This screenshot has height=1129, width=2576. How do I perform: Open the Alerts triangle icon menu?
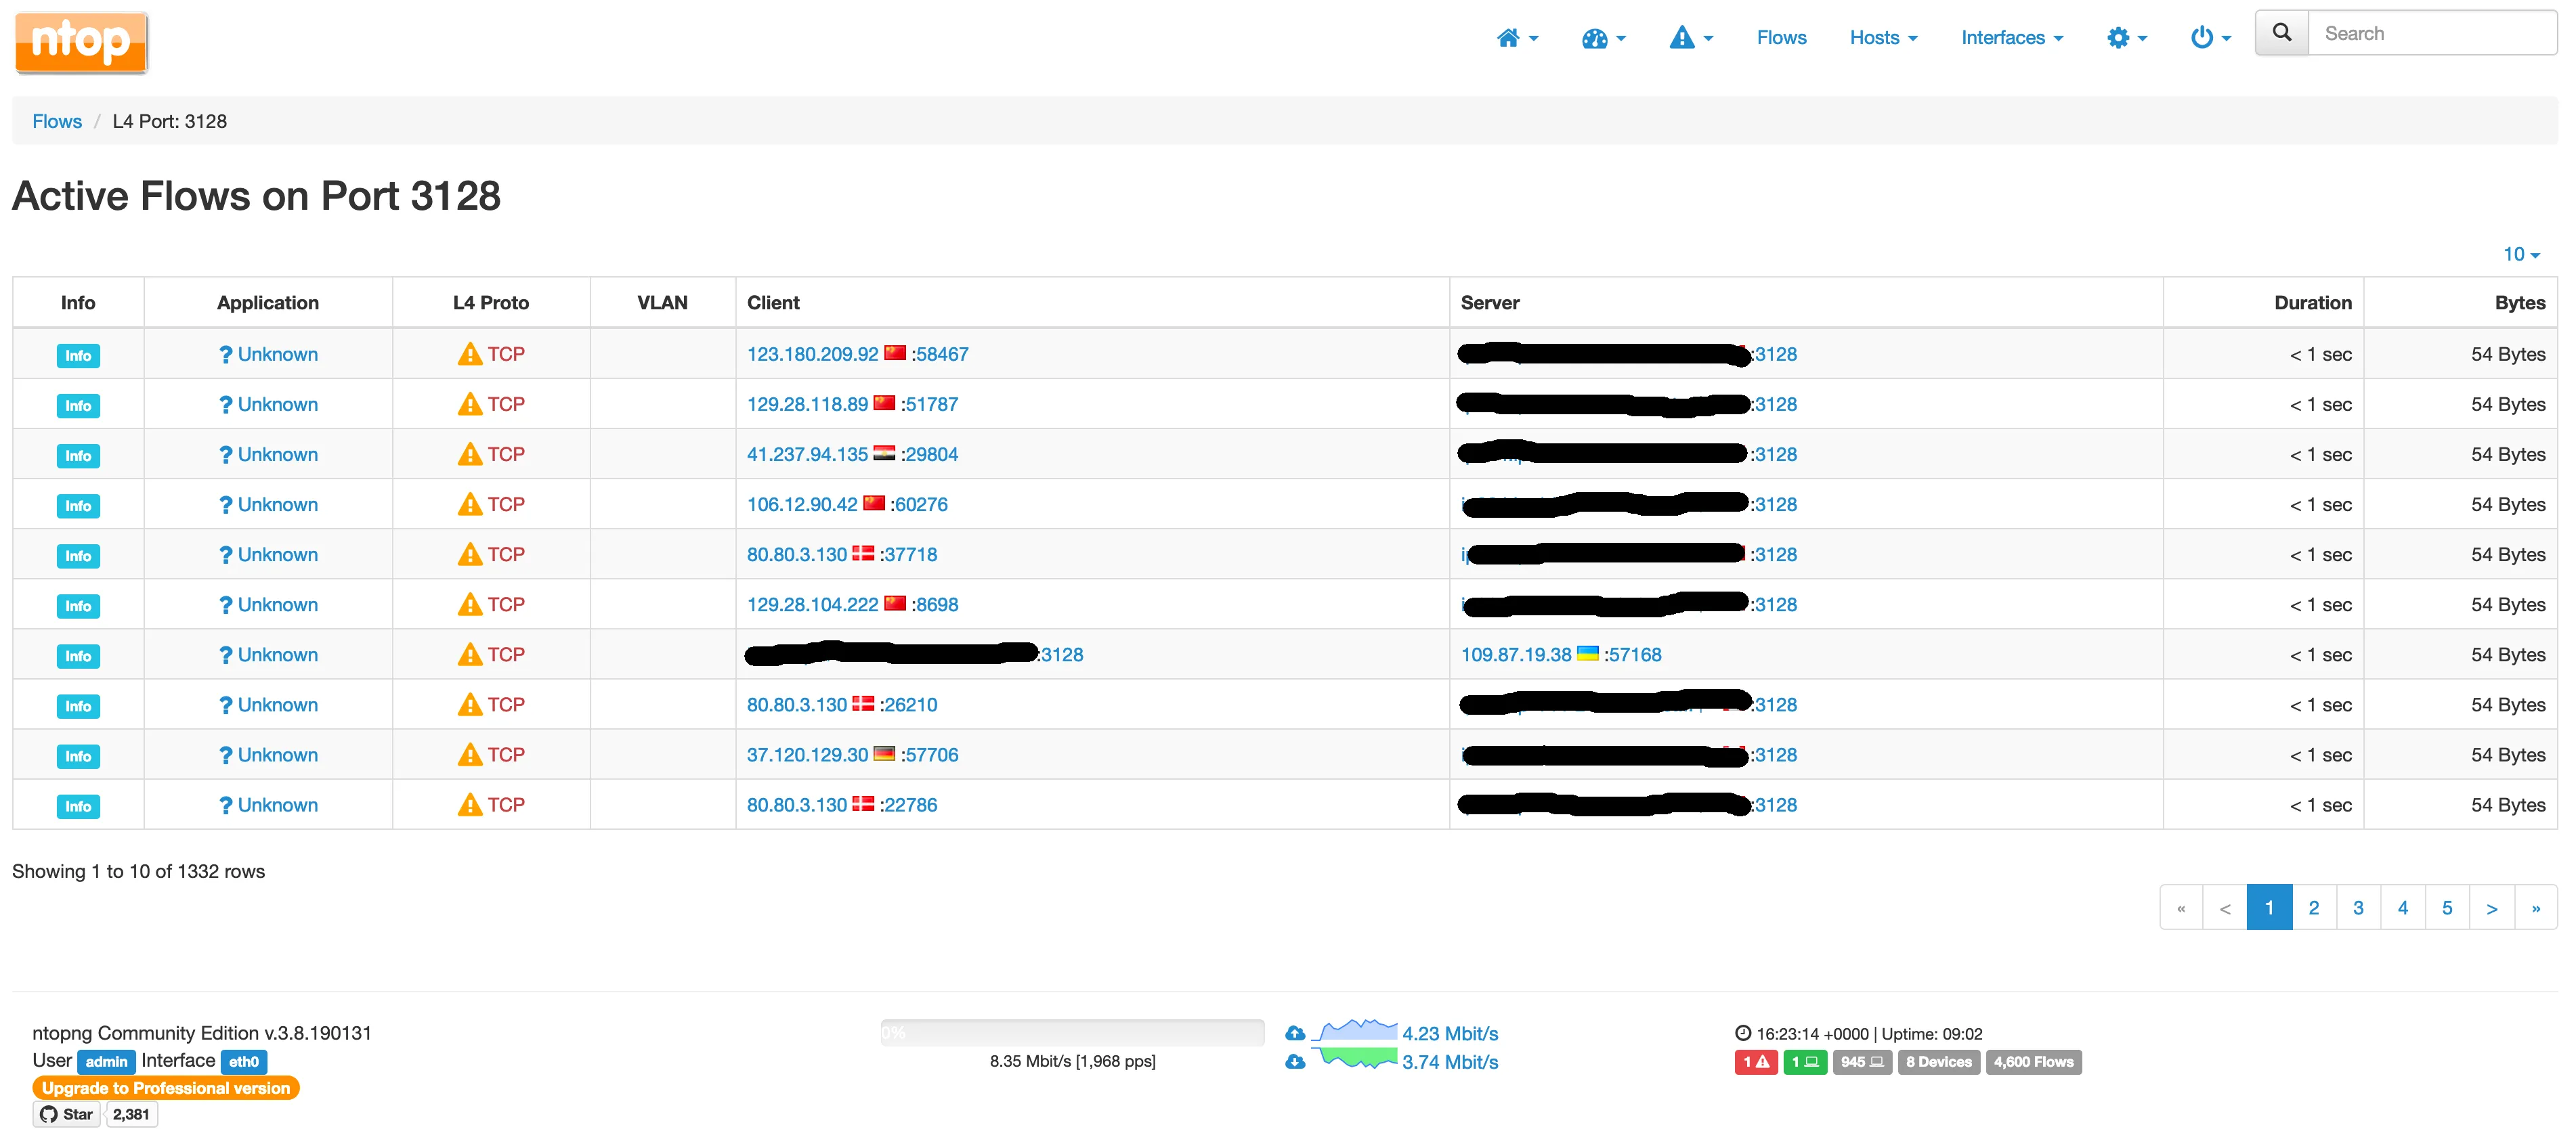1691,38
